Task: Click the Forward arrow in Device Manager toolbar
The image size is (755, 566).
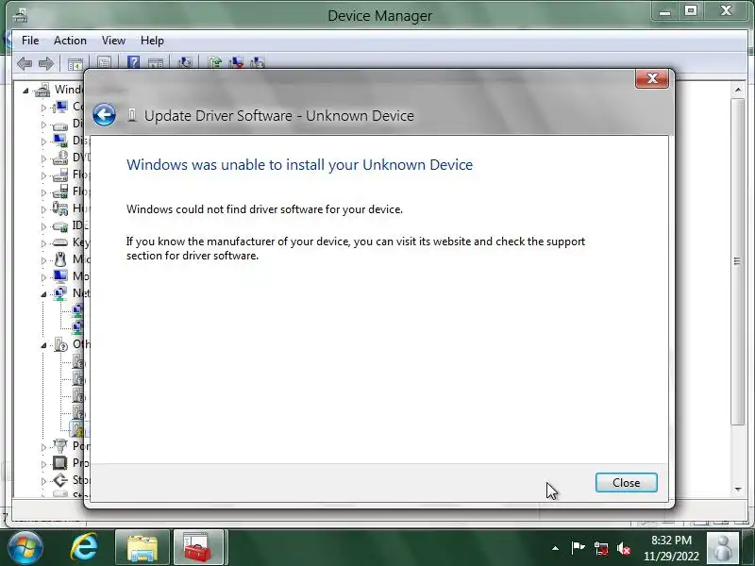Action: pyautogui.click(x=45, y=63)
